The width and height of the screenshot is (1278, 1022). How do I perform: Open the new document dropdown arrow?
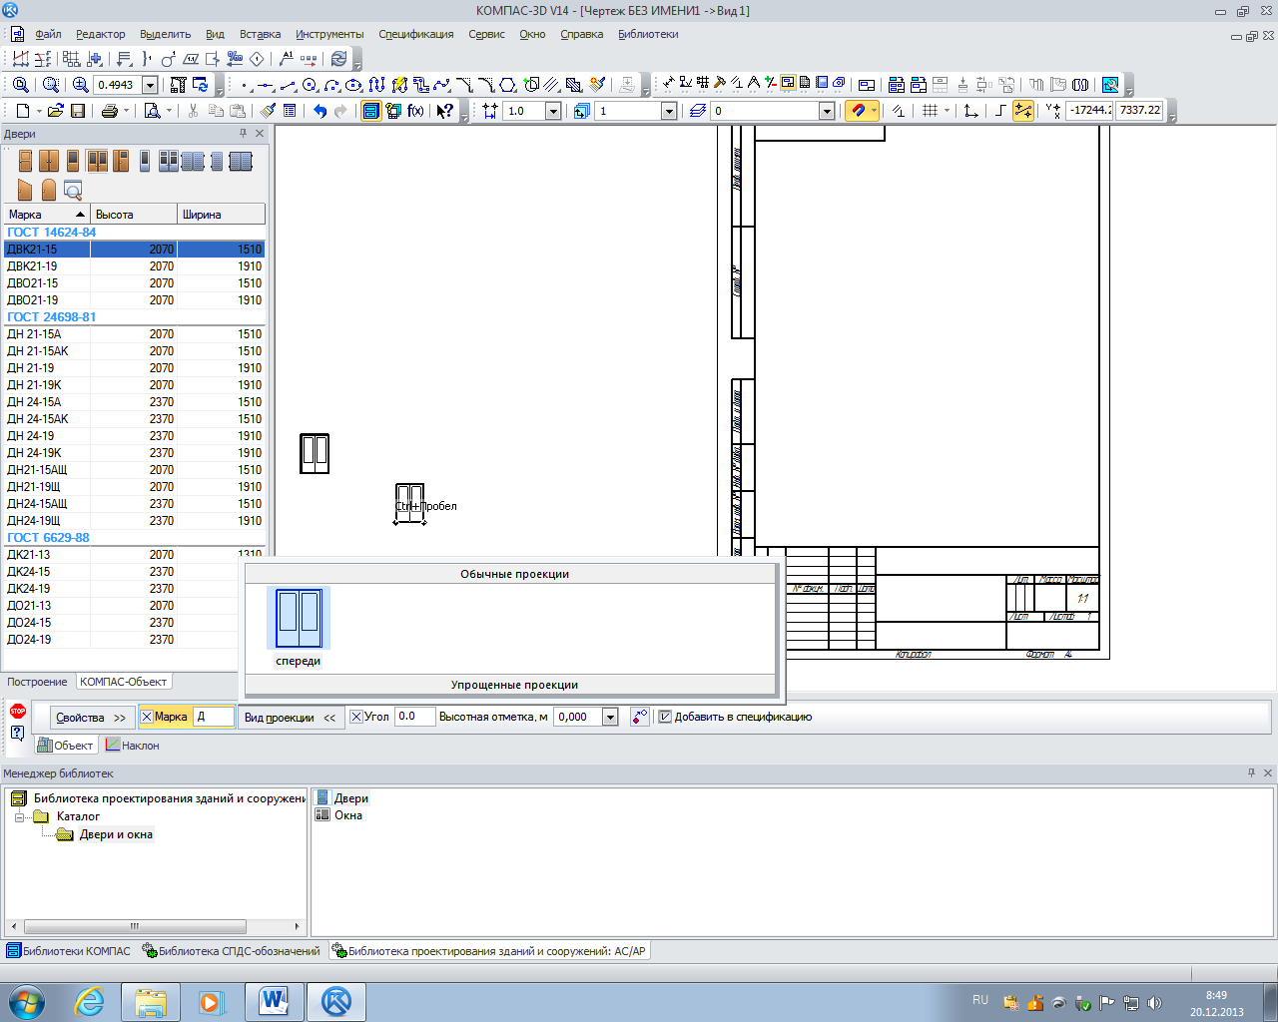pos(38,111)
